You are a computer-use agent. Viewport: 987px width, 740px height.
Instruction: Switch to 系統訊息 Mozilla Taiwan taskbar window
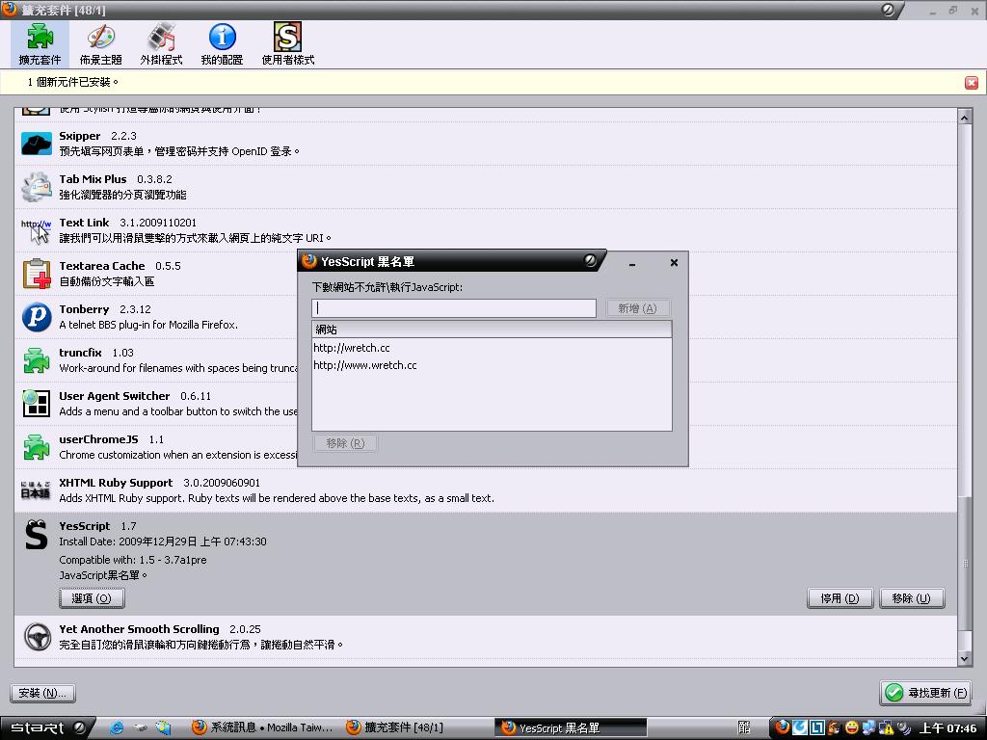tap(262, 728)
